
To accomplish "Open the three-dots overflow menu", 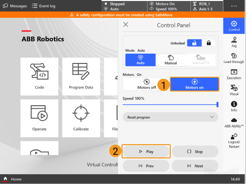I will pyautogui.click(x=234, y=6).
